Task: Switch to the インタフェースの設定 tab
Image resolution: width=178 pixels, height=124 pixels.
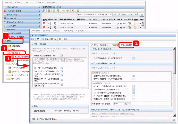Action: pyautogui.click(x=99, y=45)
